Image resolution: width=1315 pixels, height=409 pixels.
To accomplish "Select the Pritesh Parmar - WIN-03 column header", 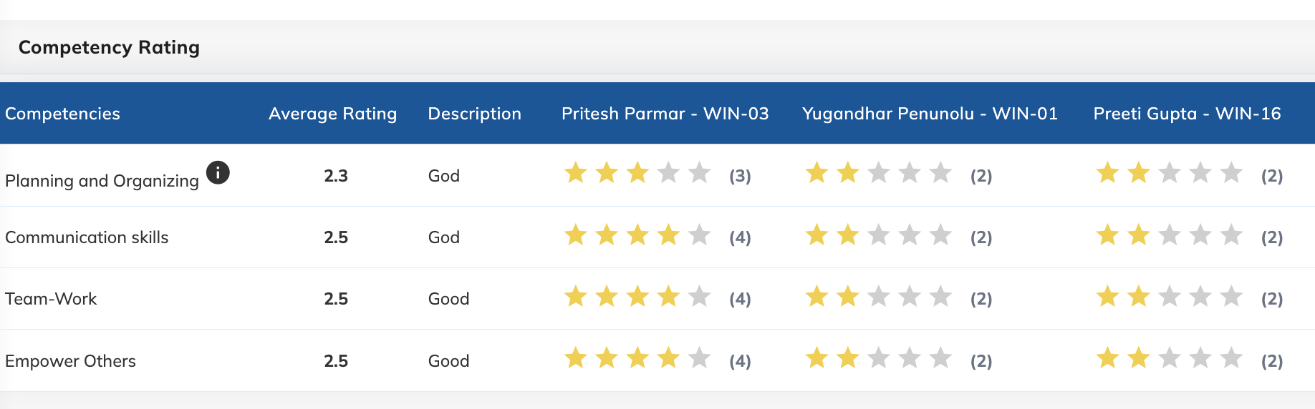I will [x=665, y=114].
